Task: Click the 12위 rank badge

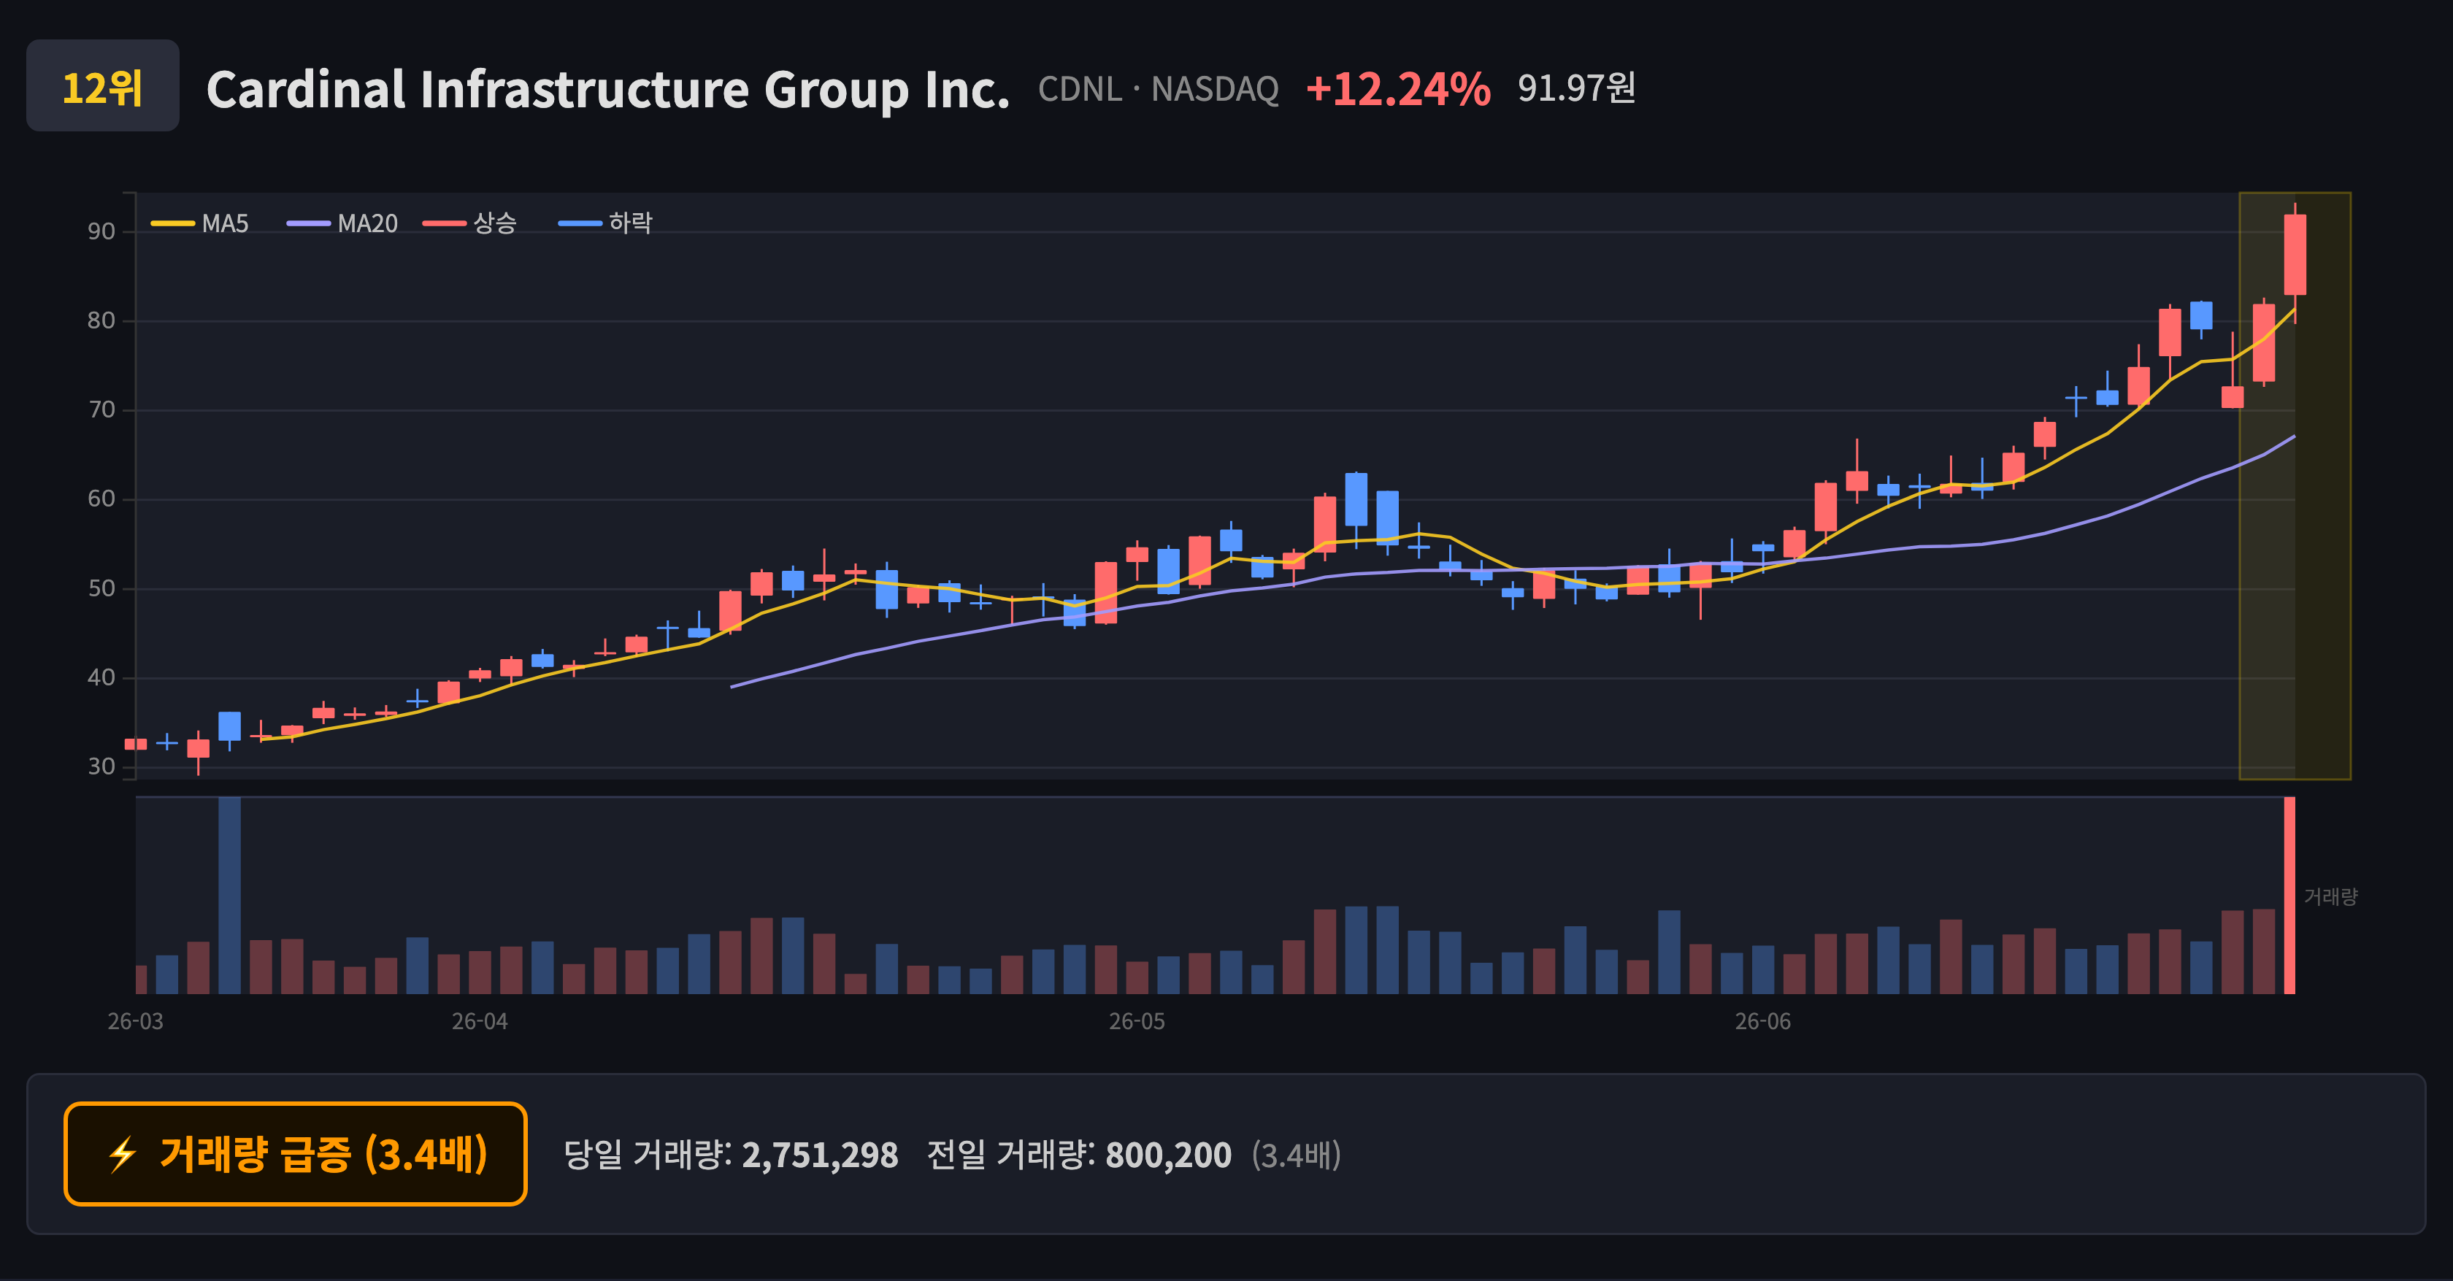Action: click(x=103, y=87)
